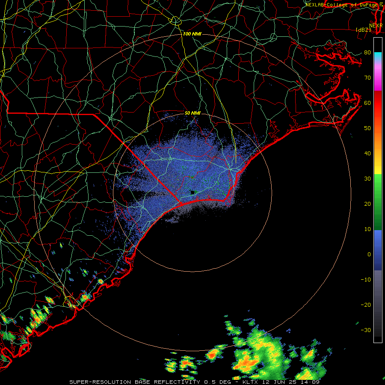
Task: Click the "14:09" timestamp in the footer
Action: click(310, 382)
